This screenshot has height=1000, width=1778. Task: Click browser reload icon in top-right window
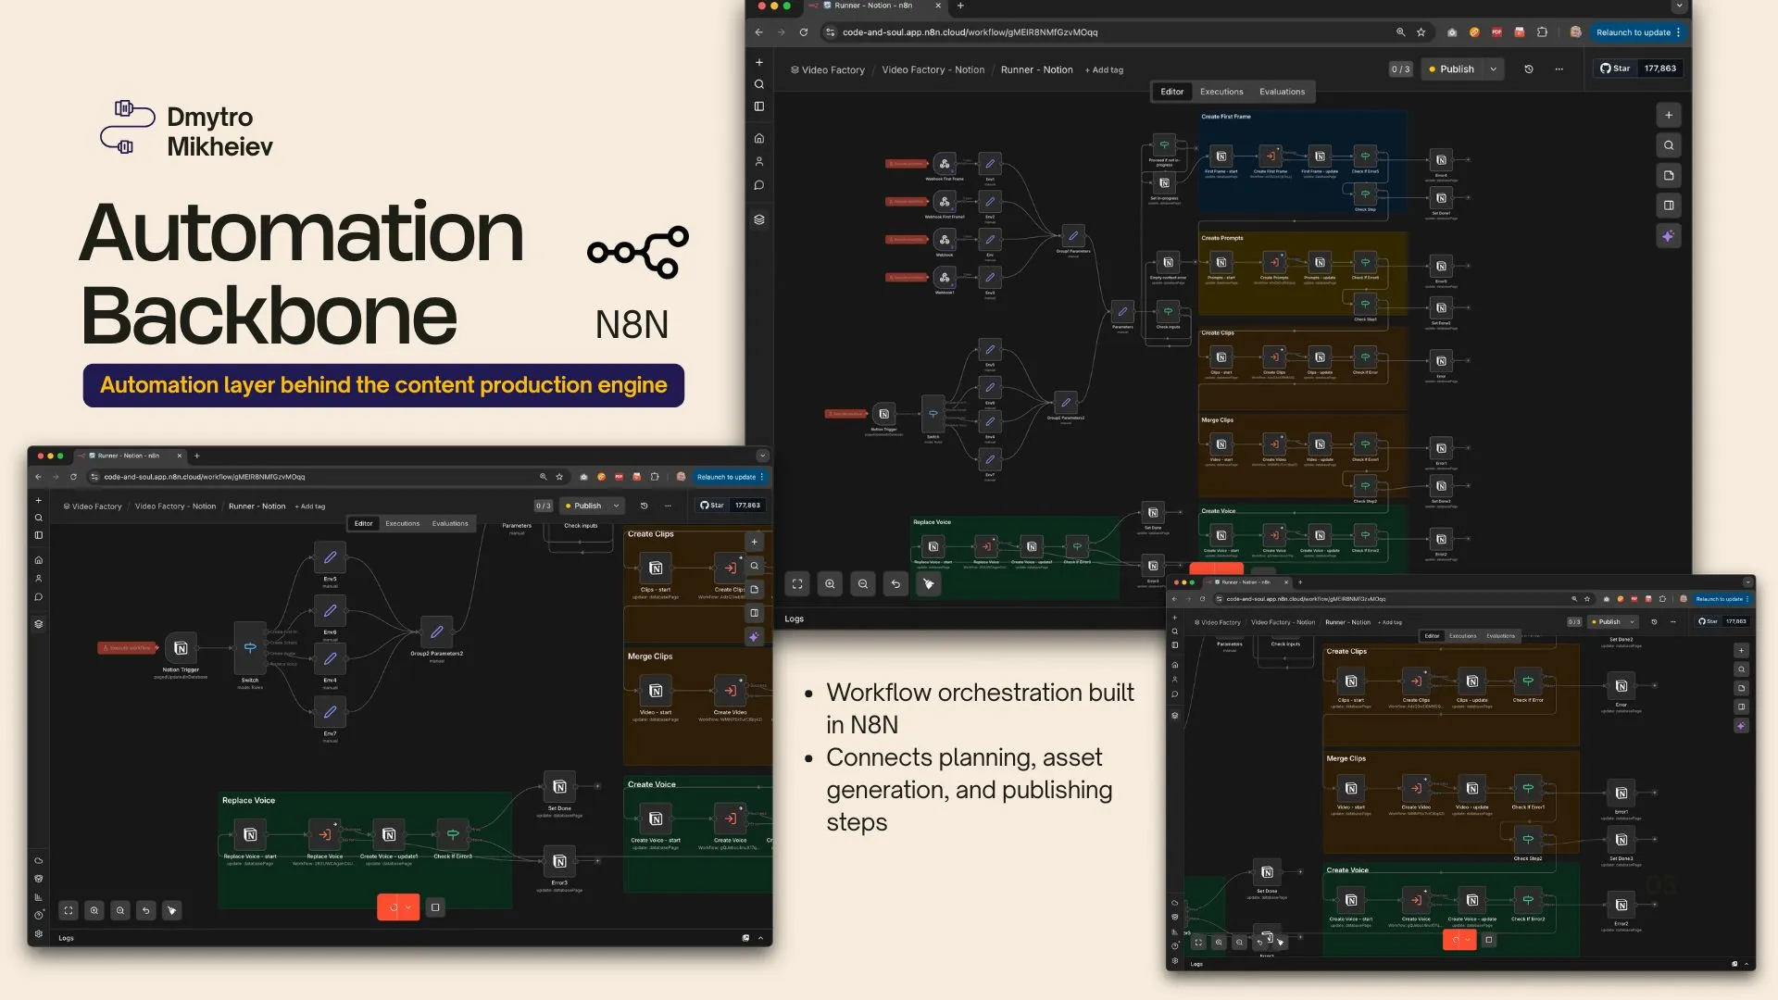804,32
